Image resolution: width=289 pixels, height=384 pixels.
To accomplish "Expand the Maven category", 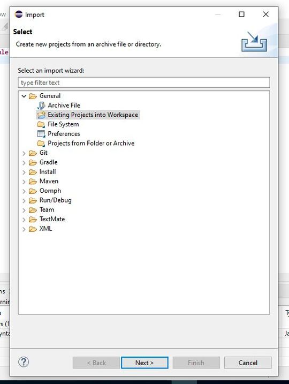I will (24, 182).
